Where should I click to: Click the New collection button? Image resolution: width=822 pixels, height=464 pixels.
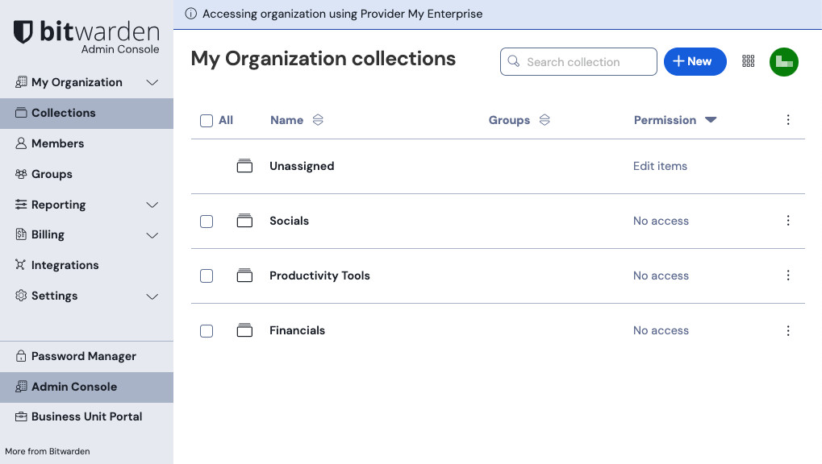[695, 62]
